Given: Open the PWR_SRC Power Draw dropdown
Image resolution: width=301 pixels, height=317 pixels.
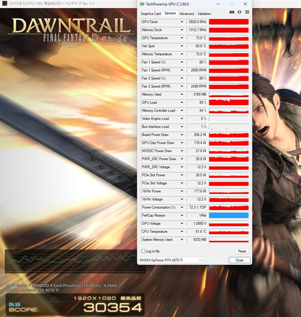Looking at the screenshot, I should tap(182, 159).
